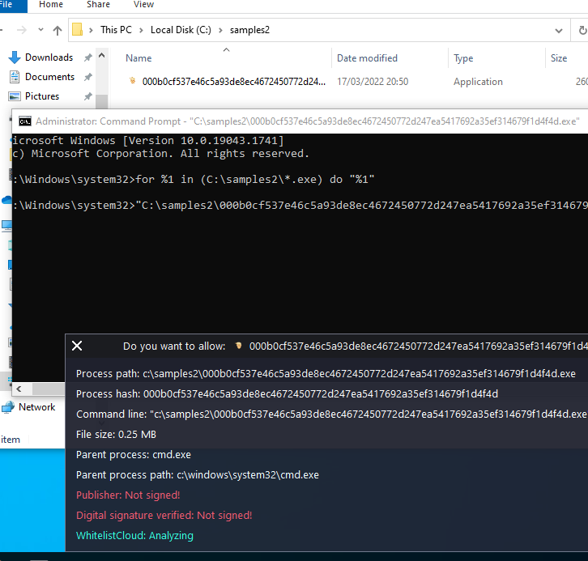Unpin Documents using its pin icon
This screenshot has height=561, width=588.
pyautogui.click(x=87, y=77)
